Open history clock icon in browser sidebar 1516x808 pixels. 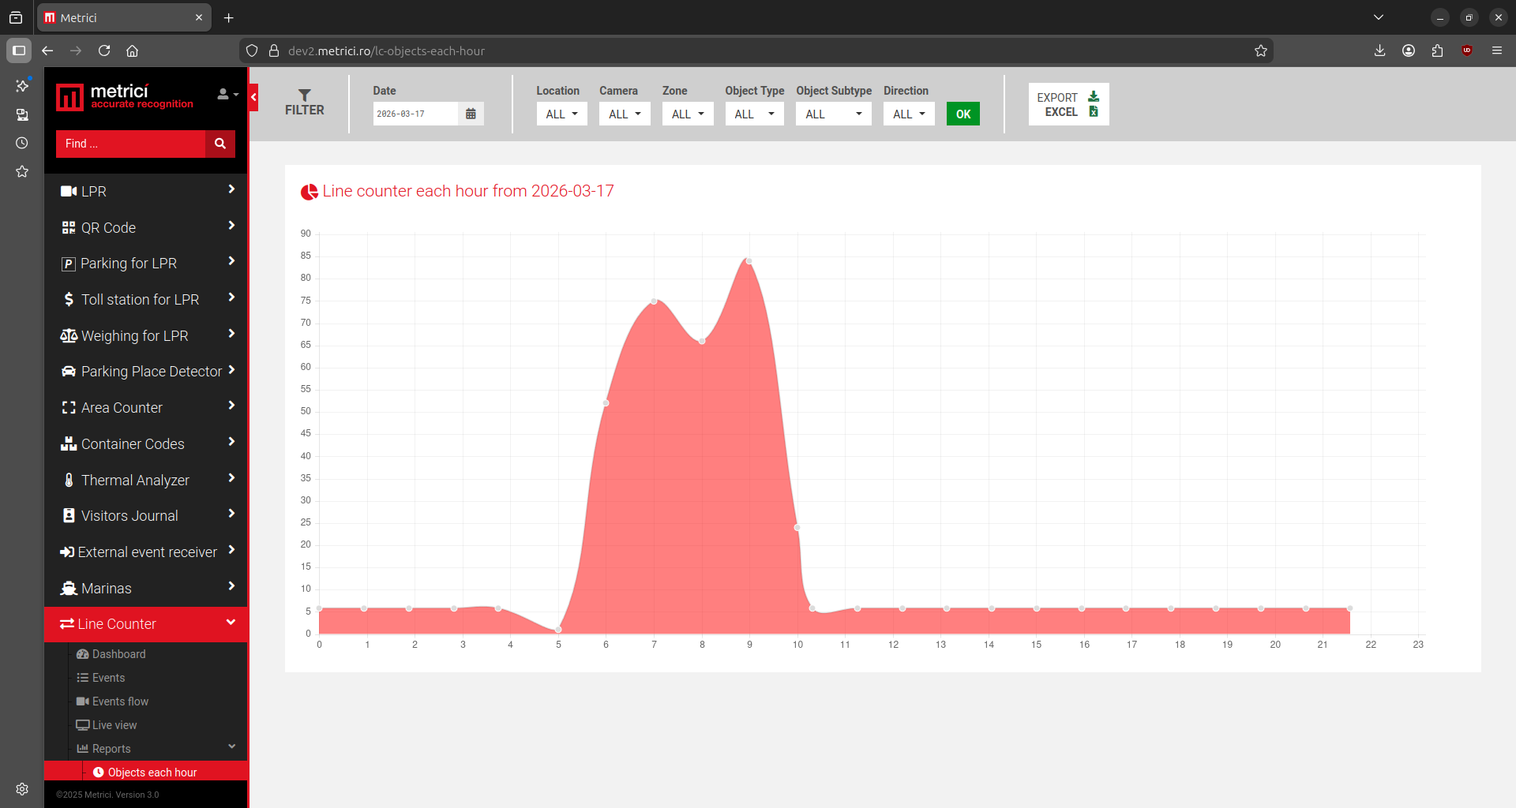tap(22, 143)
